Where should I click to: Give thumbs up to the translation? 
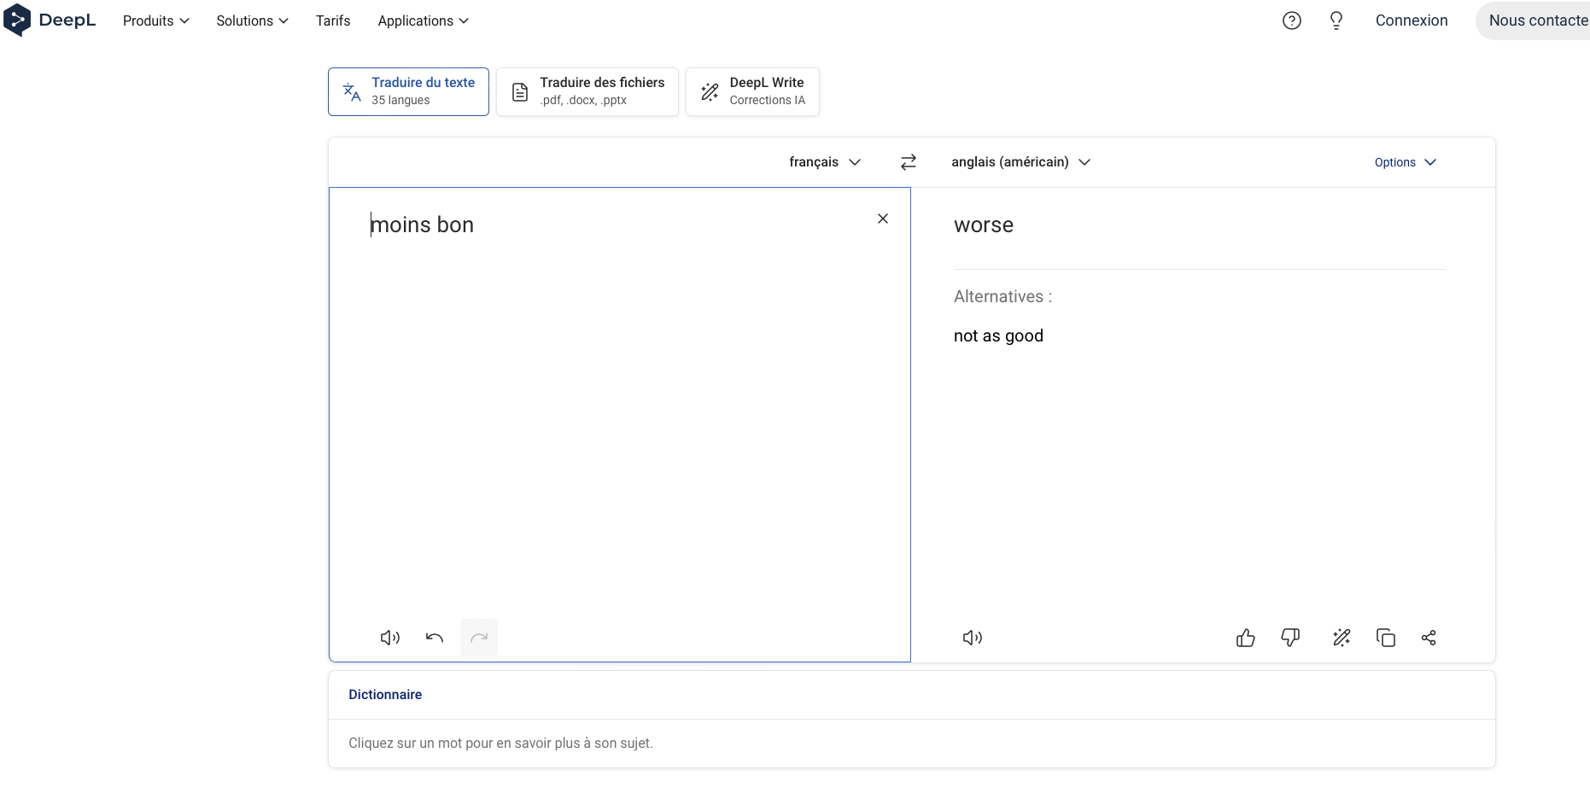[1245, 638]
